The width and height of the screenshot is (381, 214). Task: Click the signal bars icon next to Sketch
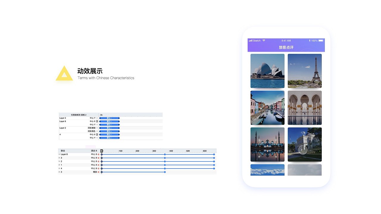[250, 40]
